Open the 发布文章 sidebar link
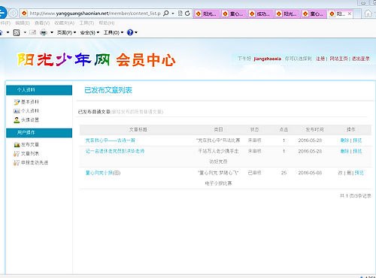 [x=30, y=144]
